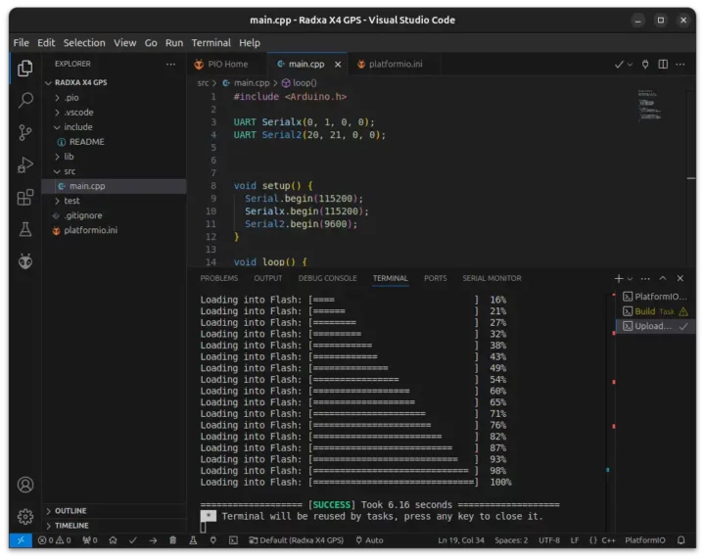Open the Accounts icon
705x559 pixels.
[x=25, y=485]
